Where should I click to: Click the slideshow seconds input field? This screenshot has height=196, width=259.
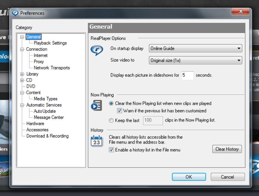click(x=188, y=75)
